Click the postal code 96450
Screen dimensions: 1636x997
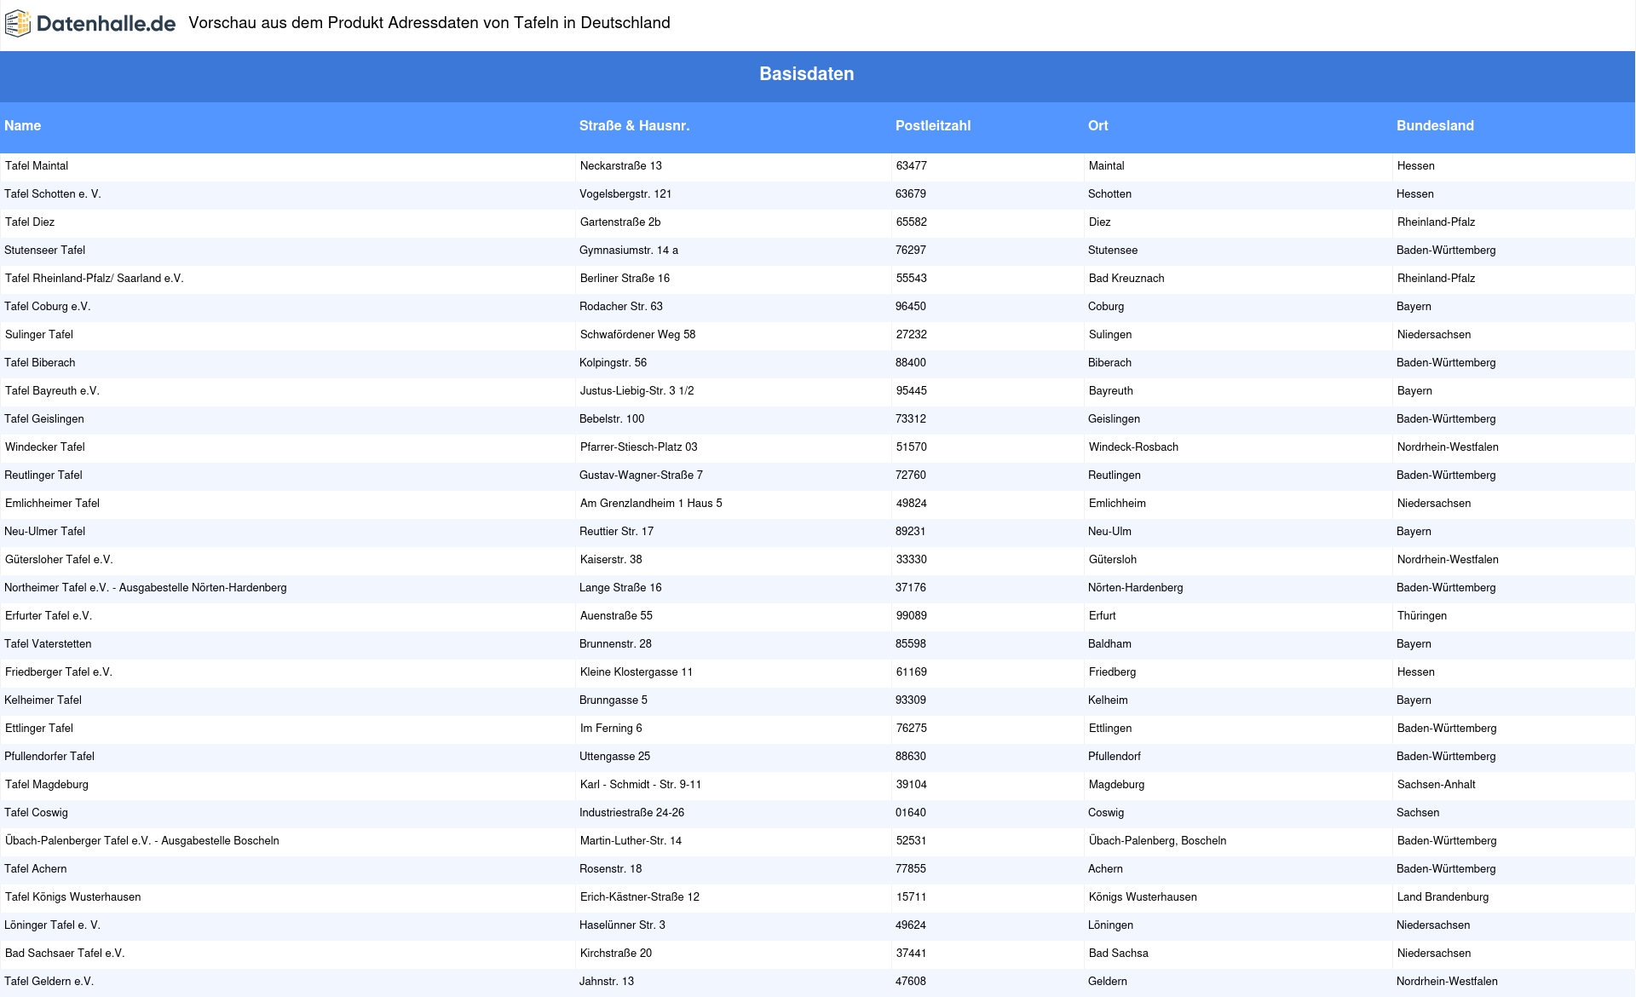click(911, 307)
